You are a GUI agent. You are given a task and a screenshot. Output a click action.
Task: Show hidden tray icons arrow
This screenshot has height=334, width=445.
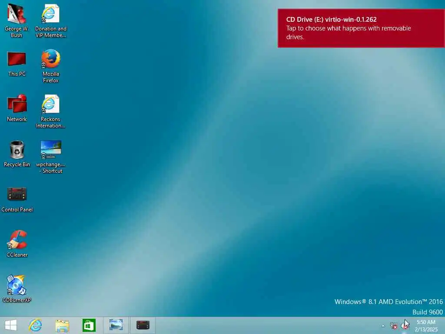click(383, 326)
